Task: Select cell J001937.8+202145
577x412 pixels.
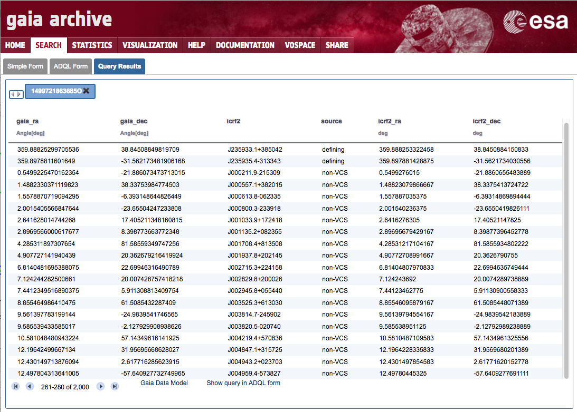Action: pyautogui.click(x=255, y=256)
